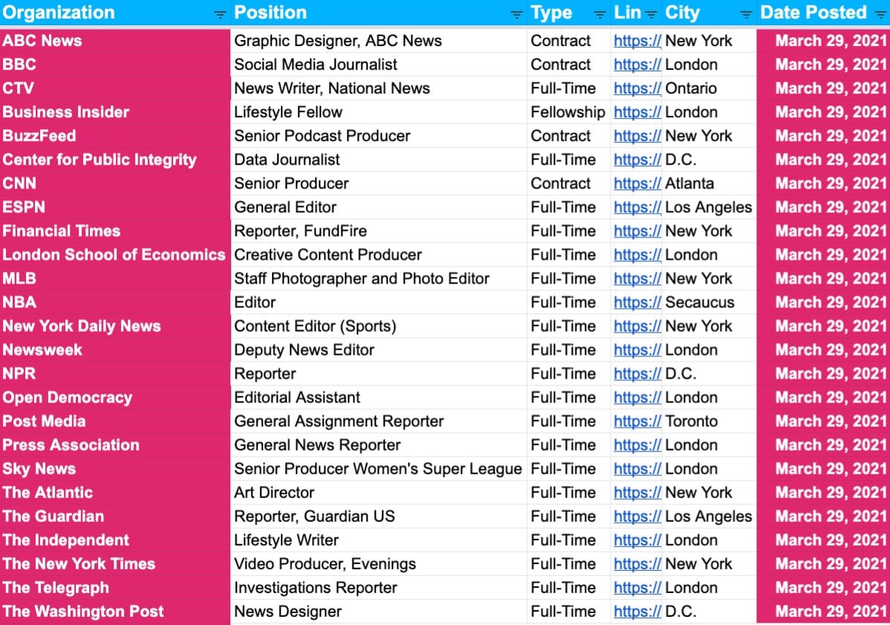Open the City column filter menu
Screen dimensions: 890x625
point(747,13)
